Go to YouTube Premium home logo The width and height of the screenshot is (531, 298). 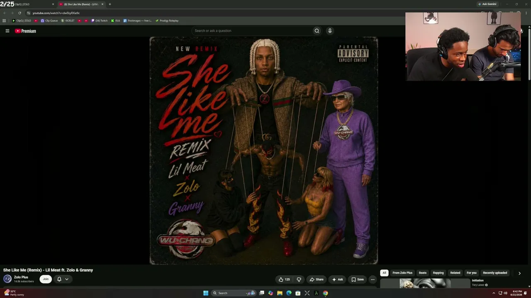[x=25, y=31]
